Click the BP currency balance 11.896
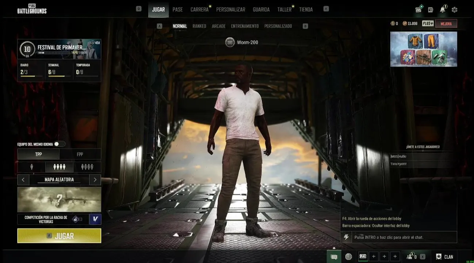 [410, 23]
